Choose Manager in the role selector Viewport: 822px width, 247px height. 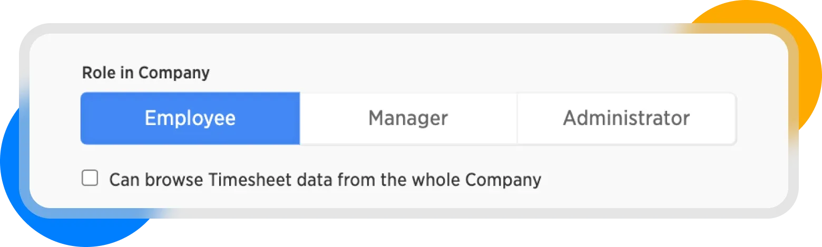(x=408, y=118)
